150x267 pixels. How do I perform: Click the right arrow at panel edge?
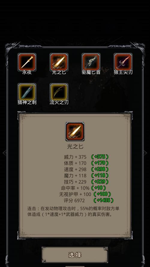[145, 152]
